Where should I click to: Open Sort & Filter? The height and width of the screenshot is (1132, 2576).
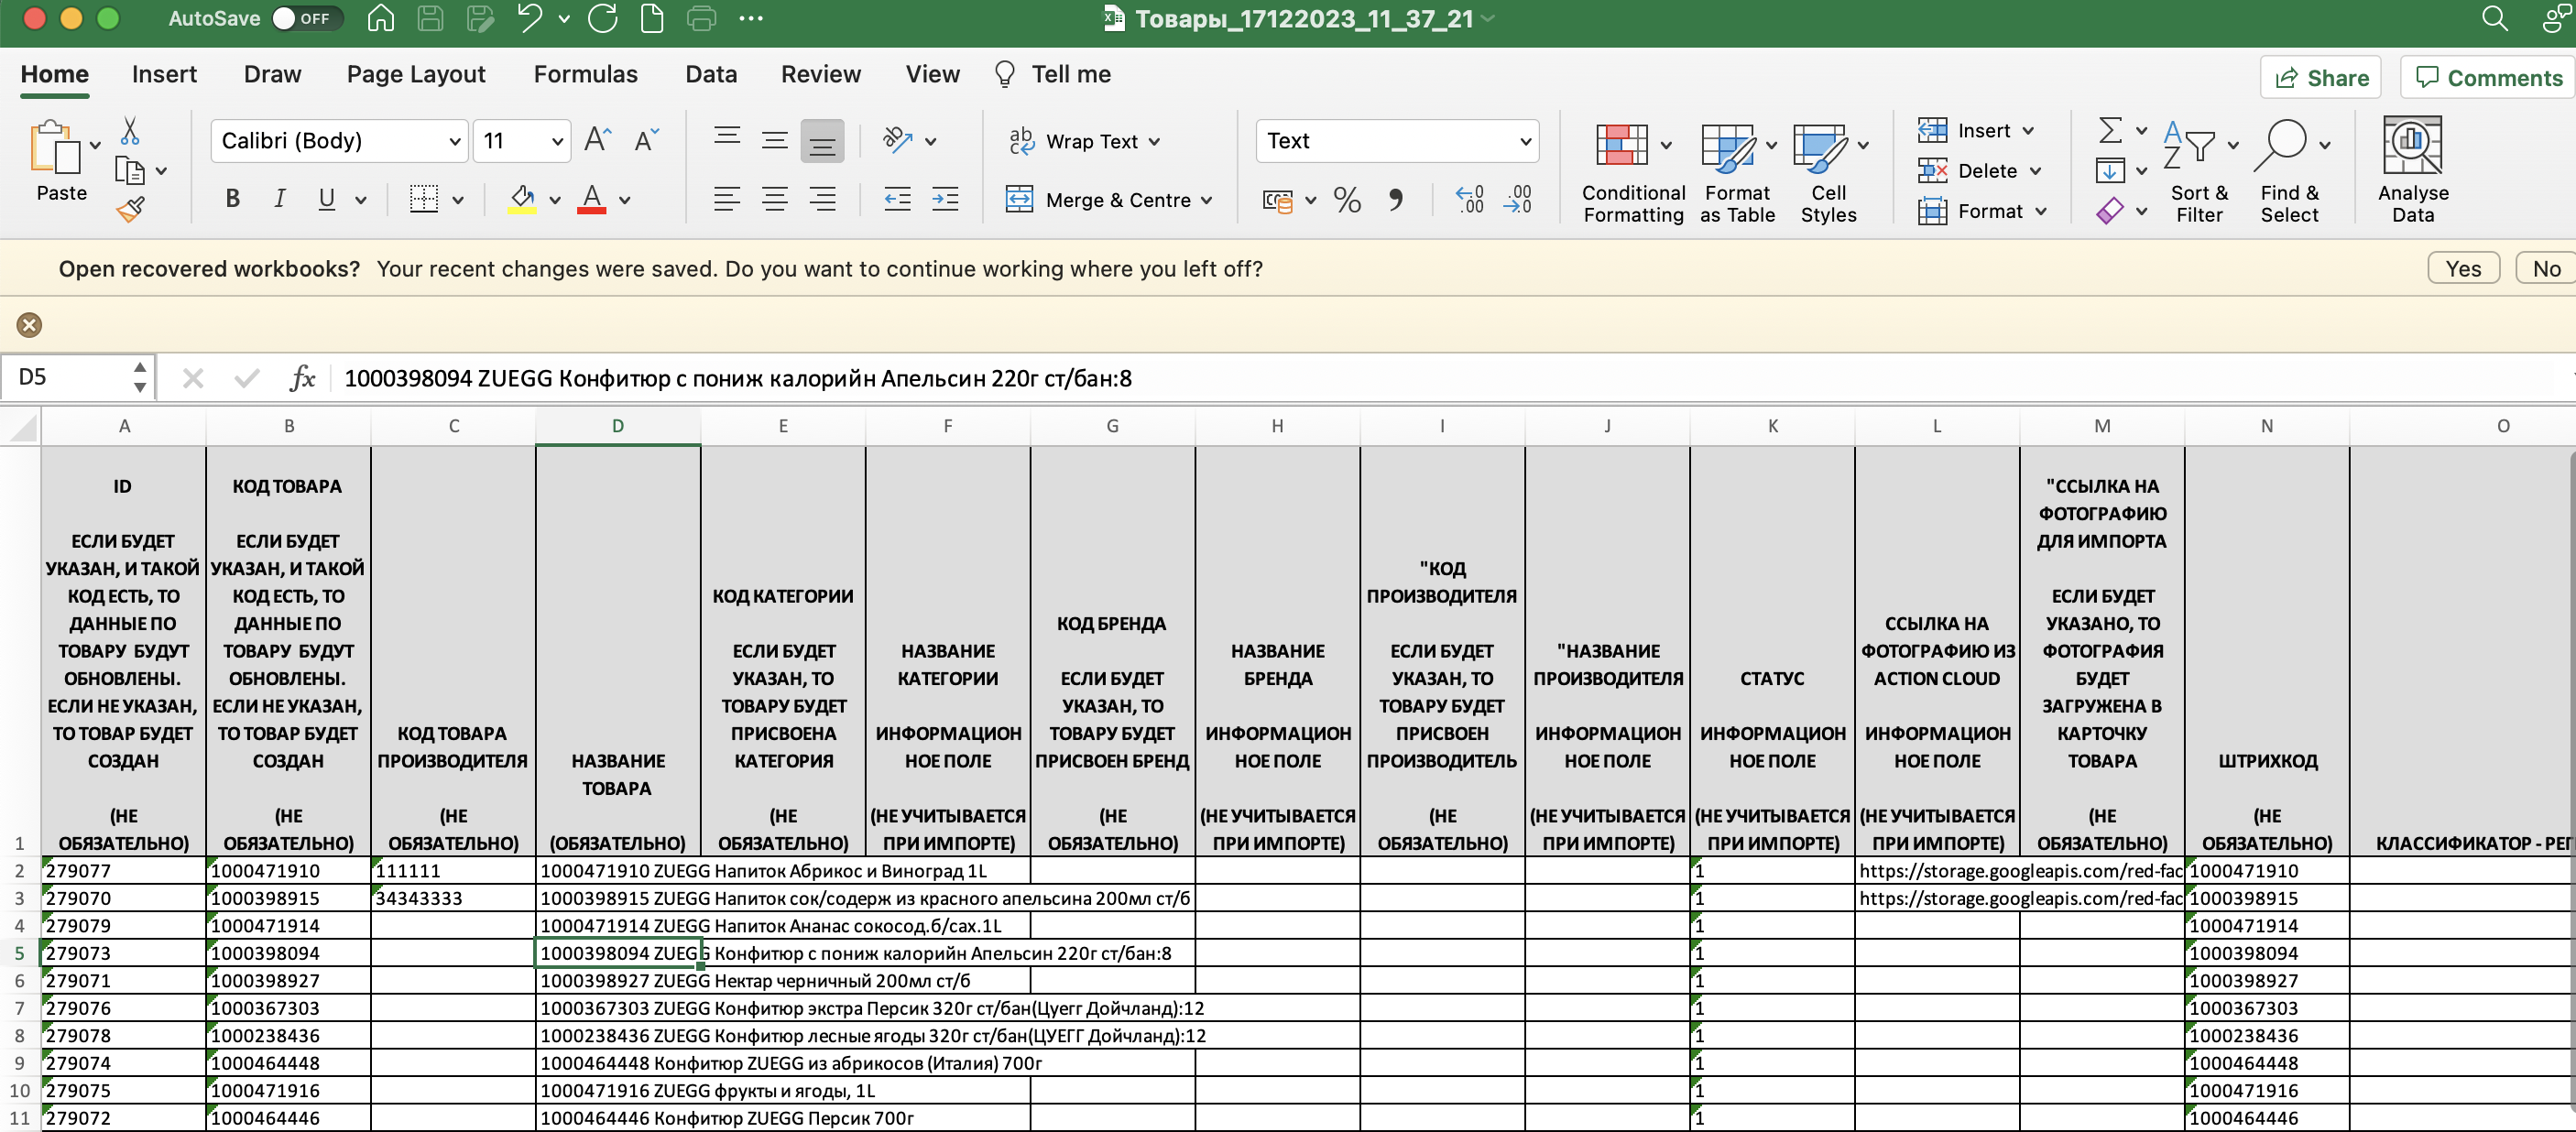[x=2199, y=171]
